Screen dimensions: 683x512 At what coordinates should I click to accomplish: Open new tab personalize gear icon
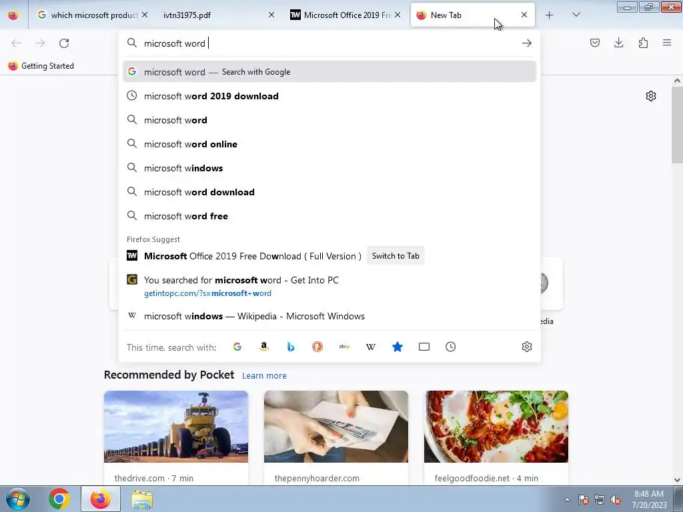[651, 96]
